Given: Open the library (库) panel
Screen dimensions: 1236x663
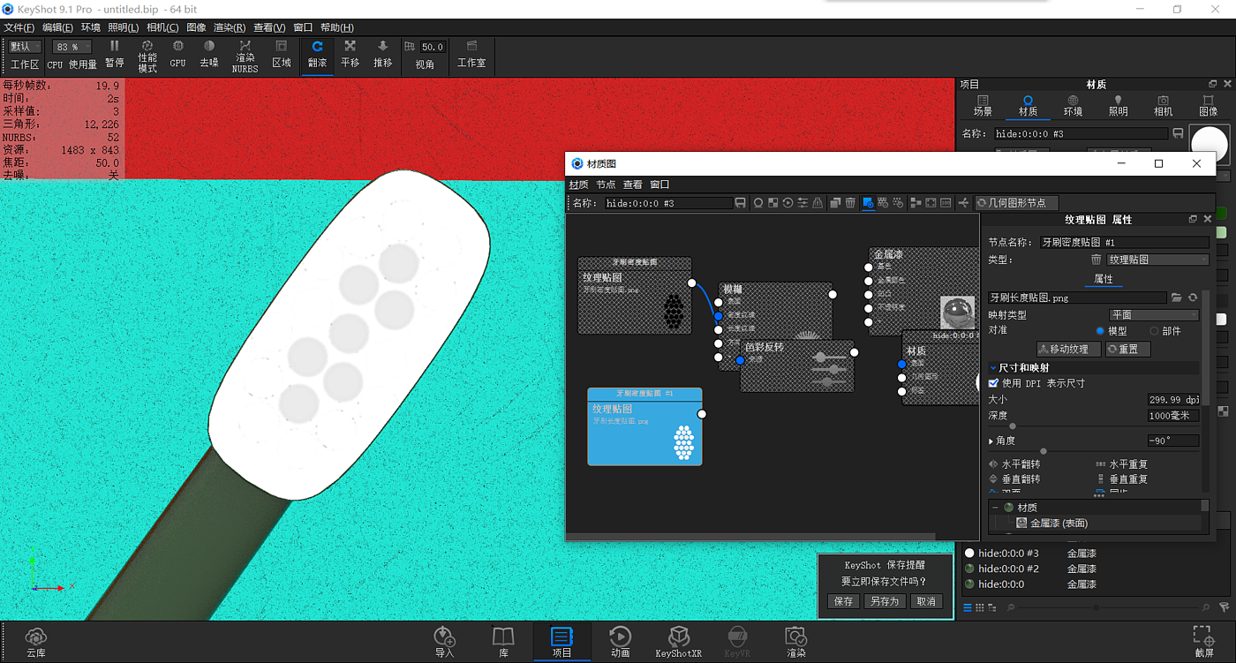Looking at the screenshot, I should coord(503,642).
